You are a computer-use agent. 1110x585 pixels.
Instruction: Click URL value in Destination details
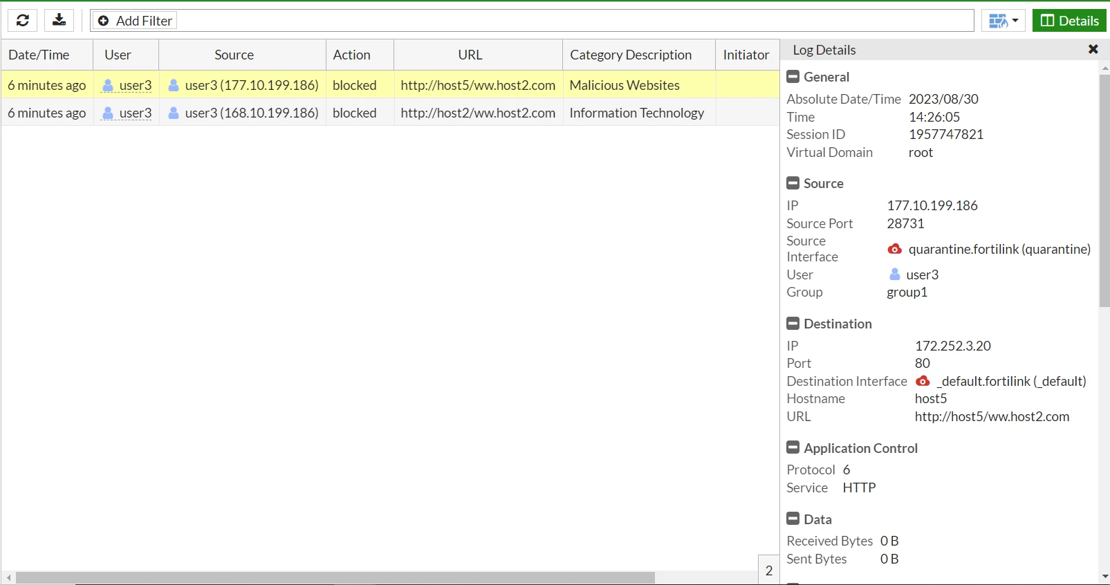pyautogui.click(x=992, y=416)
